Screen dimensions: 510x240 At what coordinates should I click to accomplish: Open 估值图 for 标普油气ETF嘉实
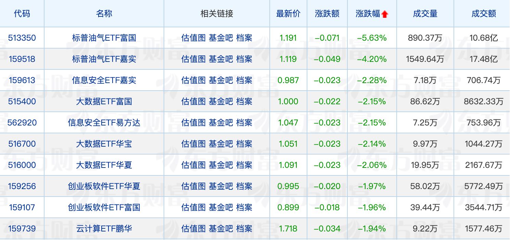pyautogui.click(x=193, y=59)
